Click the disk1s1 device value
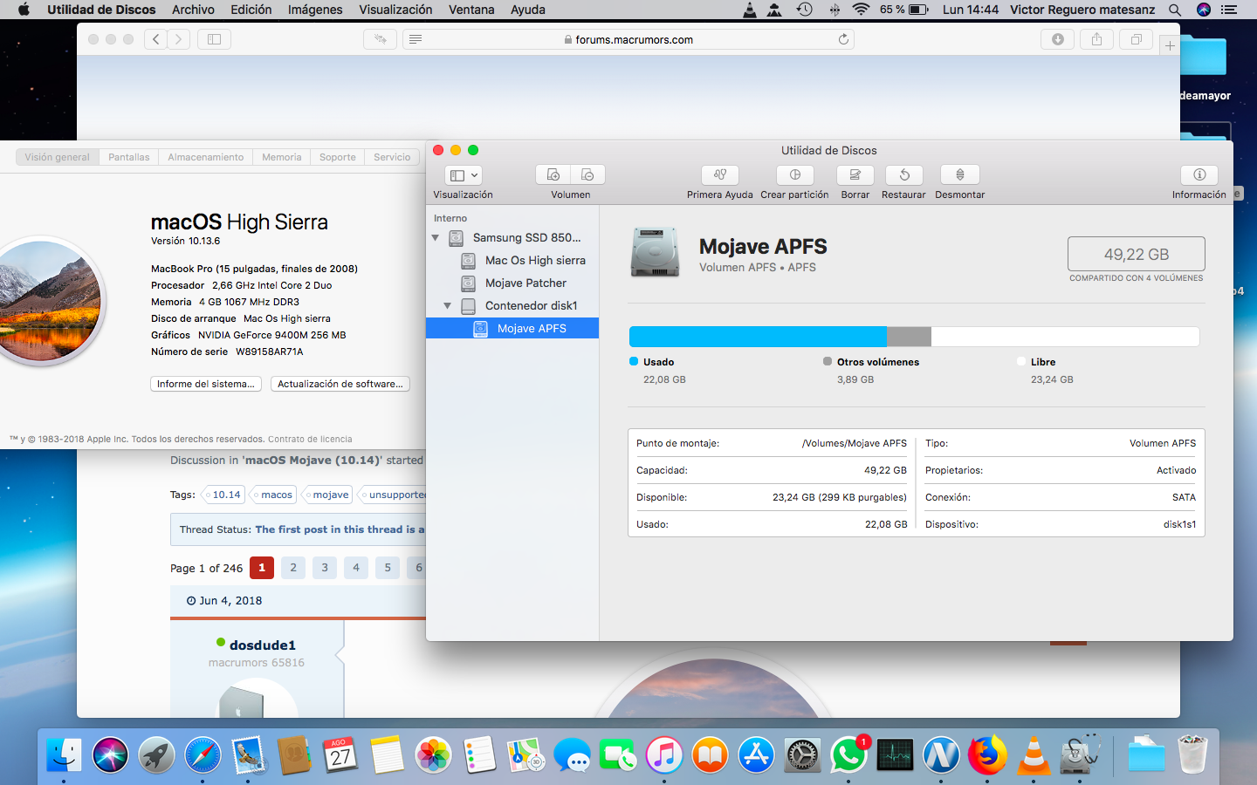 [1179, 524]
